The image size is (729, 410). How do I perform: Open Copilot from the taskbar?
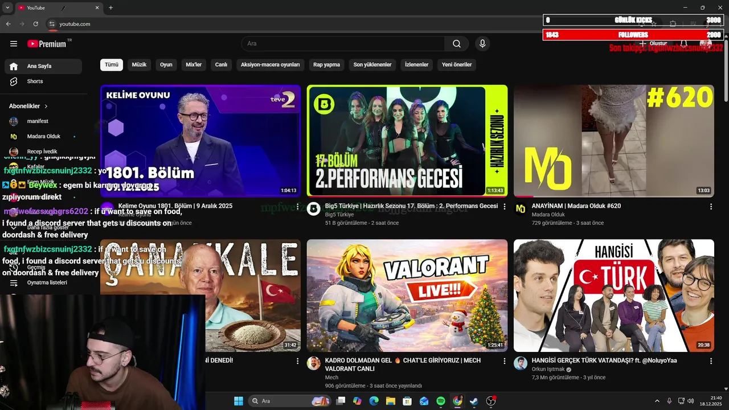click(x=357, y=401)
